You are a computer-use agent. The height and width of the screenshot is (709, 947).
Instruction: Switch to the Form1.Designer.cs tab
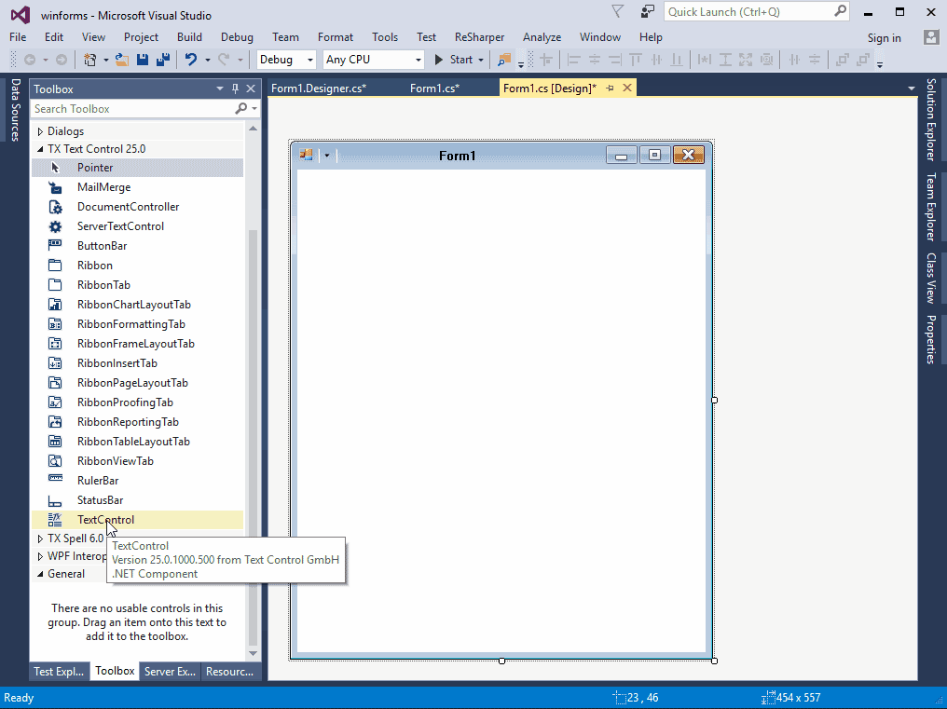(x=322, y=89)
